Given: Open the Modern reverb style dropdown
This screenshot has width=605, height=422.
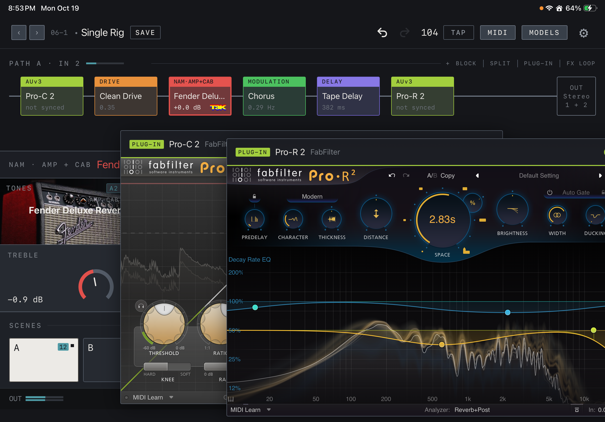Looking at the screenshot, I should coord(312,197).
